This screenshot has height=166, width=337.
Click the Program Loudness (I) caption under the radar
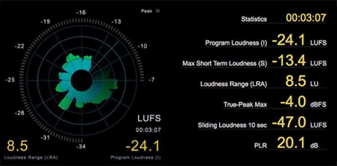click(135, 157)
